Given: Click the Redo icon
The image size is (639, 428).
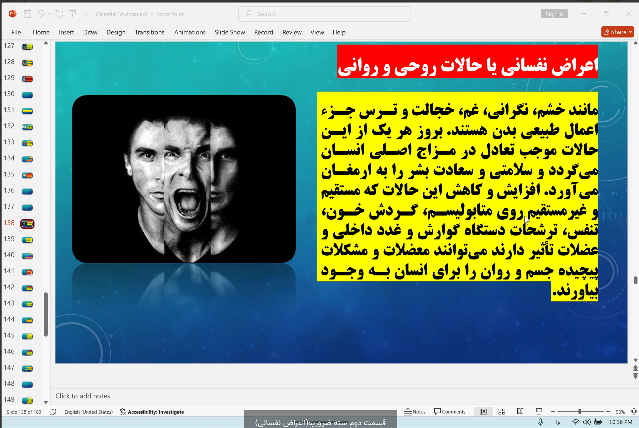Looking at the screenshot, I should (x=59, y=14).
